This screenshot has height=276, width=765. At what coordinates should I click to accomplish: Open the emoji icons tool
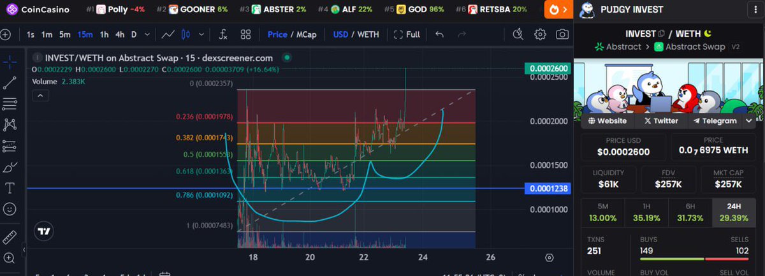(x=10, y=208)
